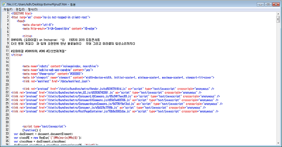Click the var docElement line
The height and width of the screenshot is (147, 282).
pos(43,134)
